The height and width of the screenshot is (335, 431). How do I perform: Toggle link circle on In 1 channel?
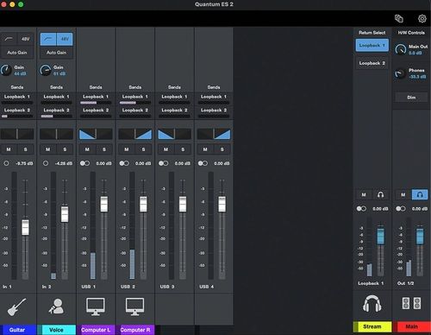coord(6,163)
